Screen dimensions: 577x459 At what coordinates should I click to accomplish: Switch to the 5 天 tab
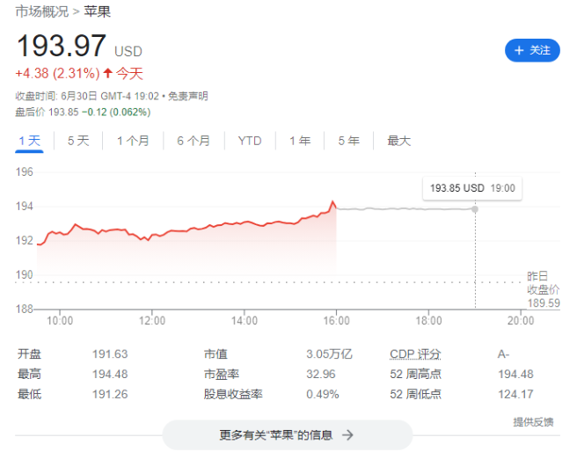coord(78,141)
